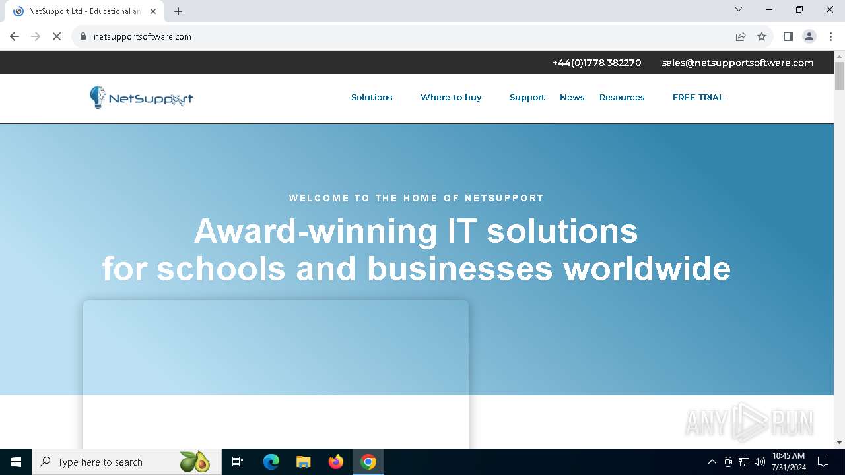845x475 pixels.
Task: Show hidden system tray icons
Action: click(x=712, y=462)
